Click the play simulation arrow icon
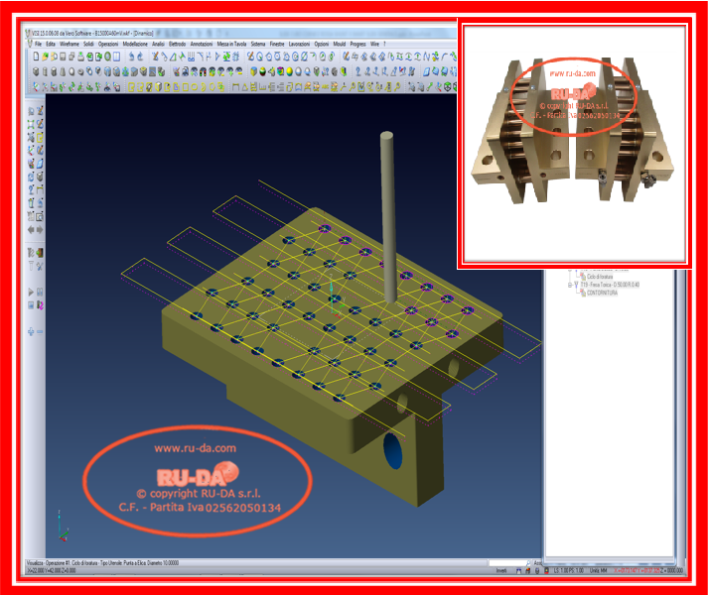Image resolution: width=709 pixels, height=595 pixels. point(32,292)
